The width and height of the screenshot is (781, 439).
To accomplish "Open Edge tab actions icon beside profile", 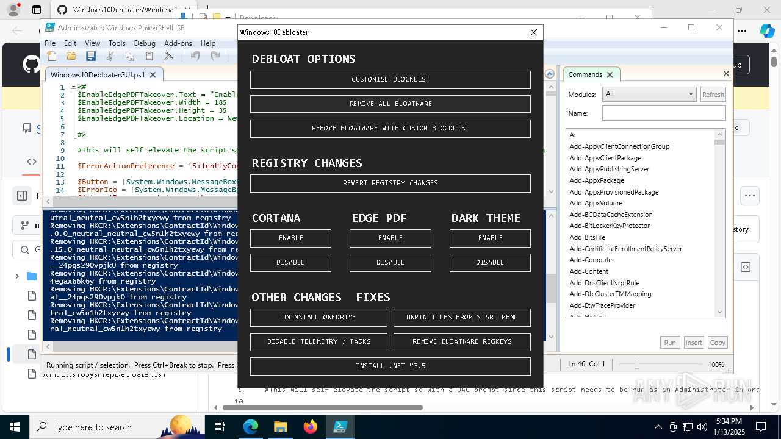I will click(37, 10).
